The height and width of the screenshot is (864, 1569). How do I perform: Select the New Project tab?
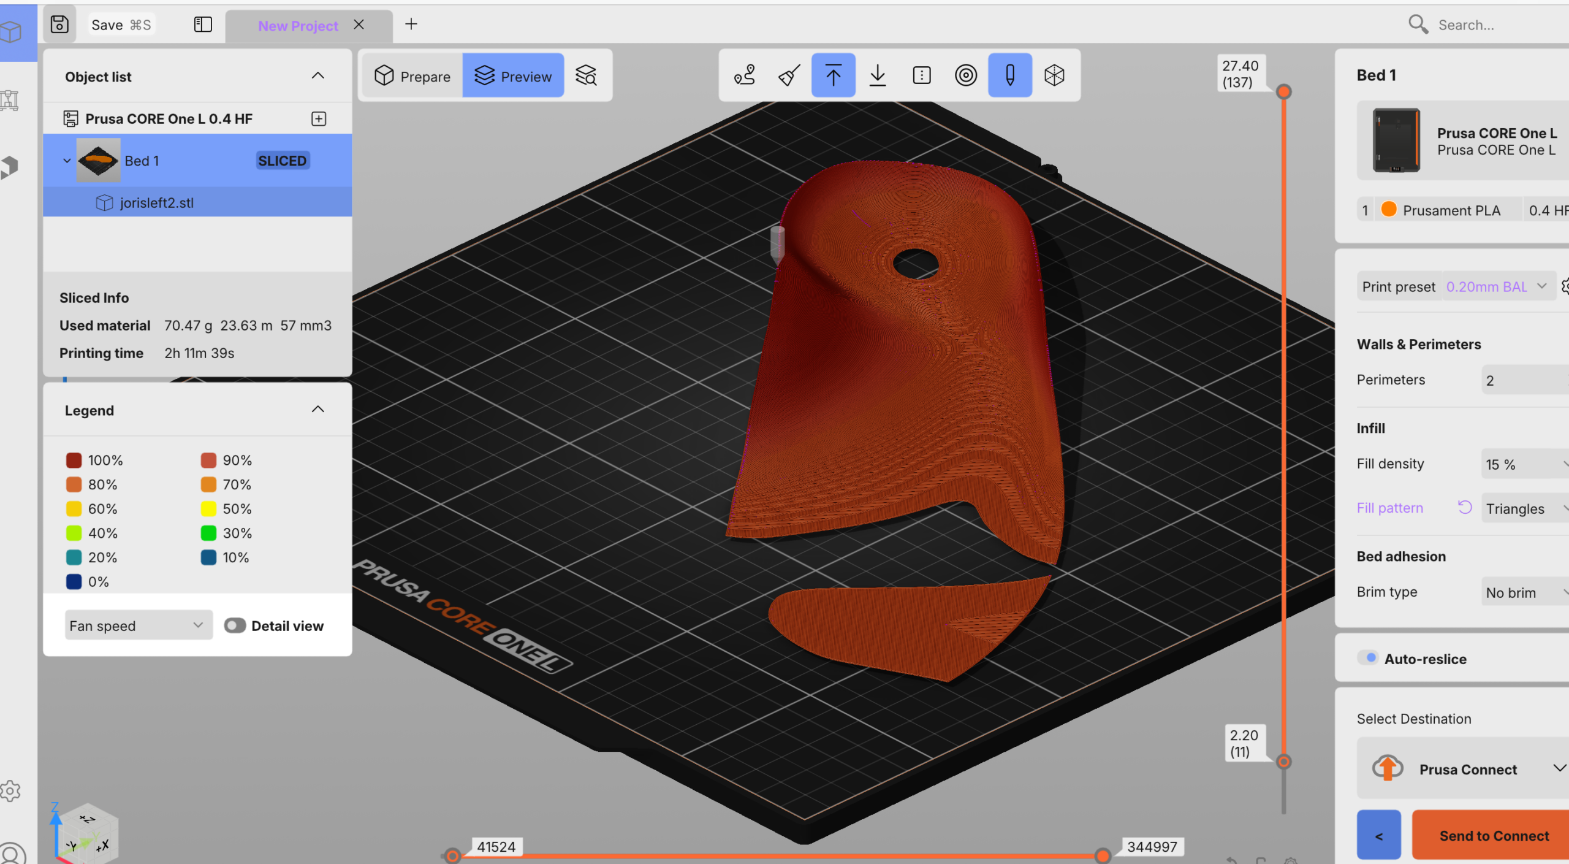pyautogui.click(x=298, y=26)
